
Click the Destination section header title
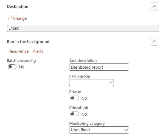18,6
